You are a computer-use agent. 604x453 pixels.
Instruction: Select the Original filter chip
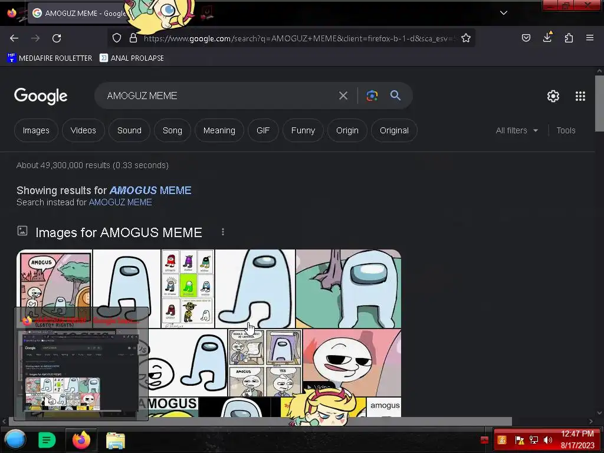click(x=394, y=130)
